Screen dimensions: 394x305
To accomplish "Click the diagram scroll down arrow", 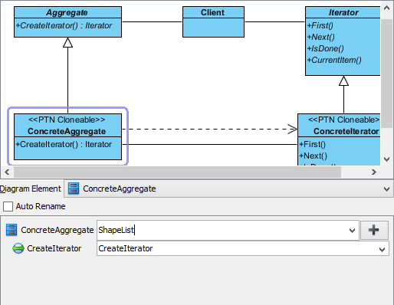I will click(x=386, y=159).
